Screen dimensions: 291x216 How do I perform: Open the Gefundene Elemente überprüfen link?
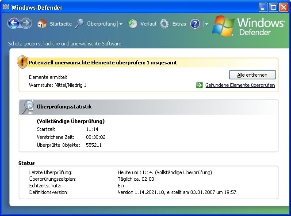pyautogui.click(x=240, y=85)
